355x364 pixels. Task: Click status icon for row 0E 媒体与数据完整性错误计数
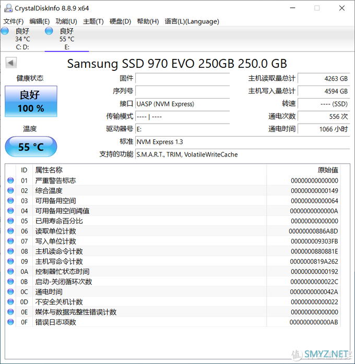click(x=10, y=311)
